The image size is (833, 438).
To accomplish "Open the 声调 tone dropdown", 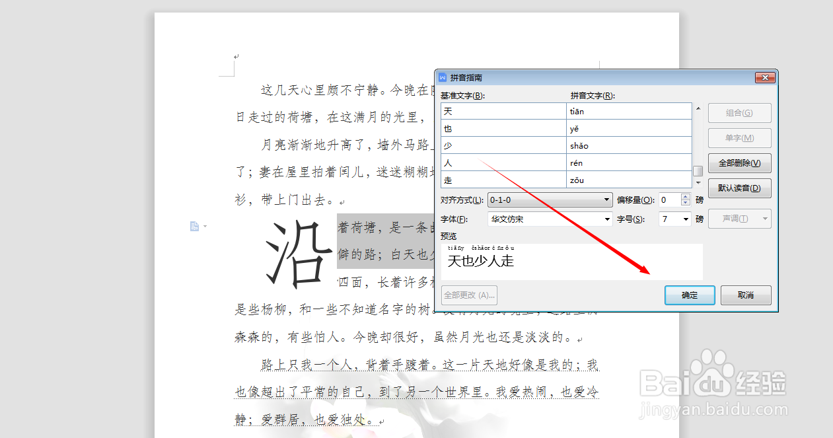I will 739,219.
